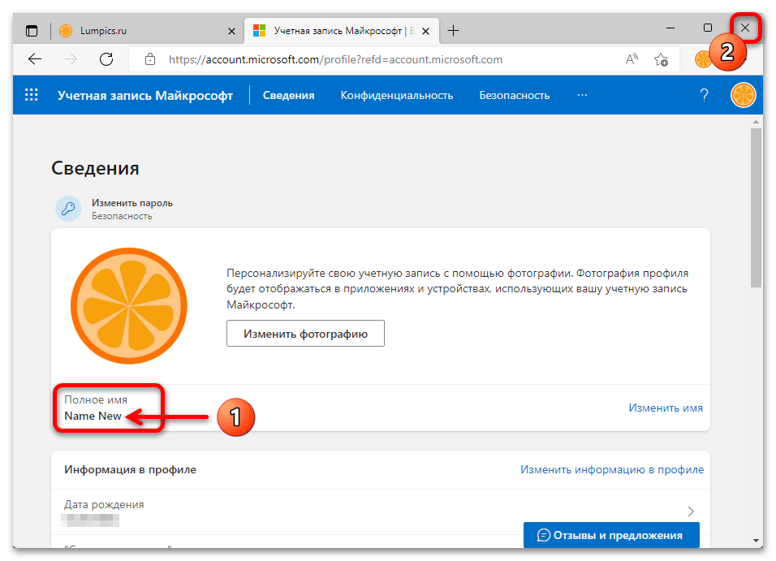Click the Изменить пароль link
Image resolution: width=776 pixels, height=561 pixels.
pyautogui.click(x=132, y=203)
